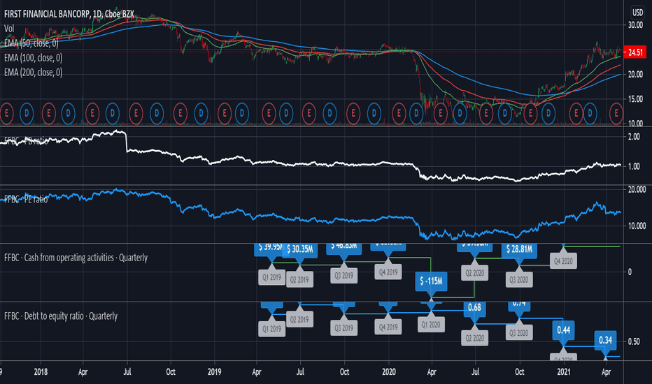Screen dimensions: 652x384
Task: Click the 2018 time axis label
Action: [x=41, y=371]
